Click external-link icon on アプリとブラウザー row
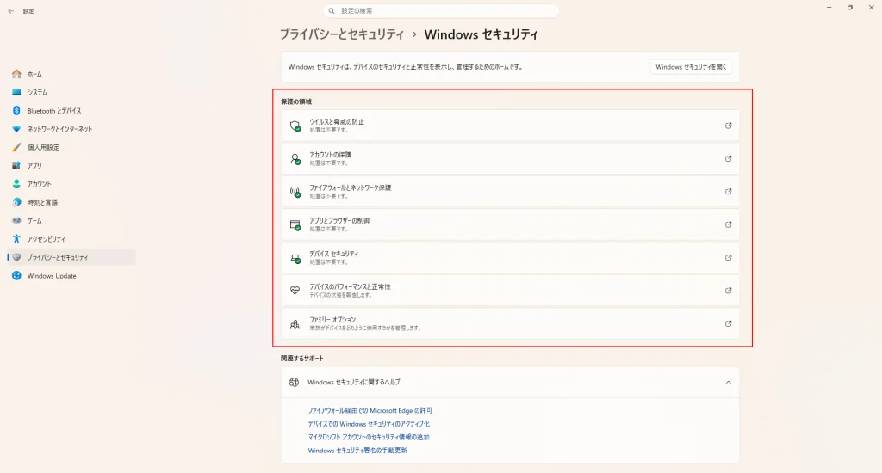 [x=728, y=224]
